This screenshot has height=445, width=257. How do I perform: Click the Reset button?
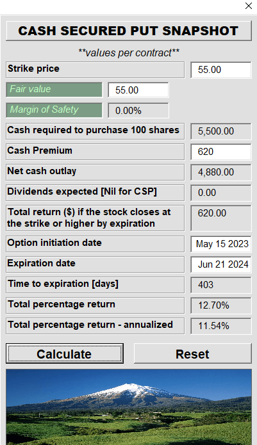[192, 353]
